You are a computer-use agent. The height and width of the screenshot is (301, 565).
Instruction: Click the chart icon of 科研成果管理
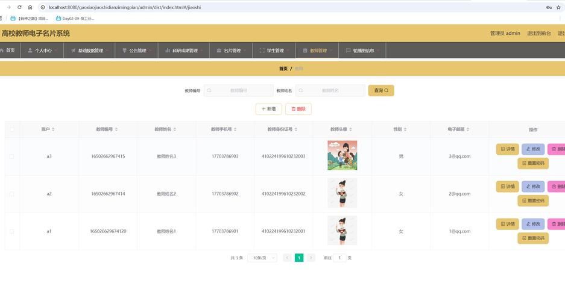point(167,51)
